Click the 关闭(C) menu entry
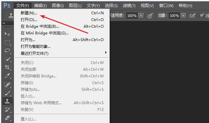Screen dimensions: 209x123 [62, 63]
